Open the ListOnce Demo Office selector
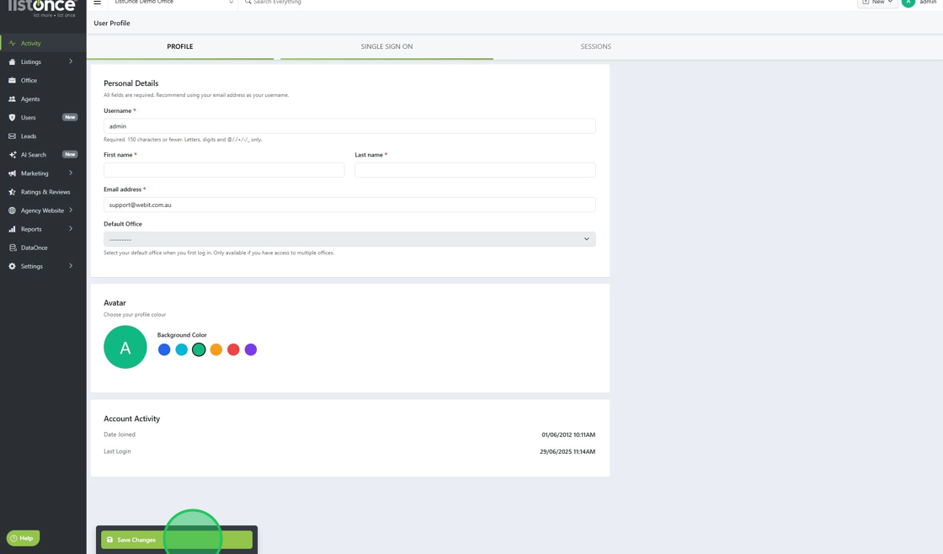The image size is (943, 554). point(173,3)
